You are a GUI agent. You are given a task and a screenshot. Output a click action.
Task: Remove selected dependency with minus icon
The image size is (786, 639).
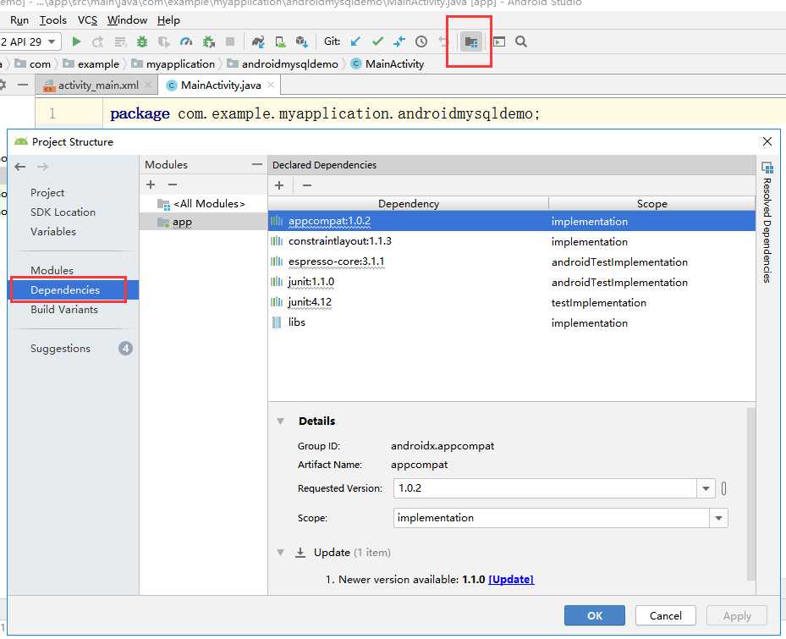pyautogui.click(x=307, y=185)
